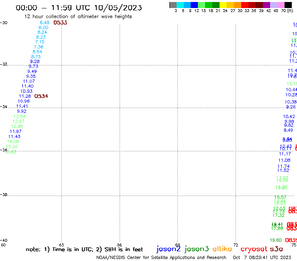Screen dimensions: 297x261
Task: Click the gray swatch in the color legend
Action: pyautogui.click(x=173, y=5)
